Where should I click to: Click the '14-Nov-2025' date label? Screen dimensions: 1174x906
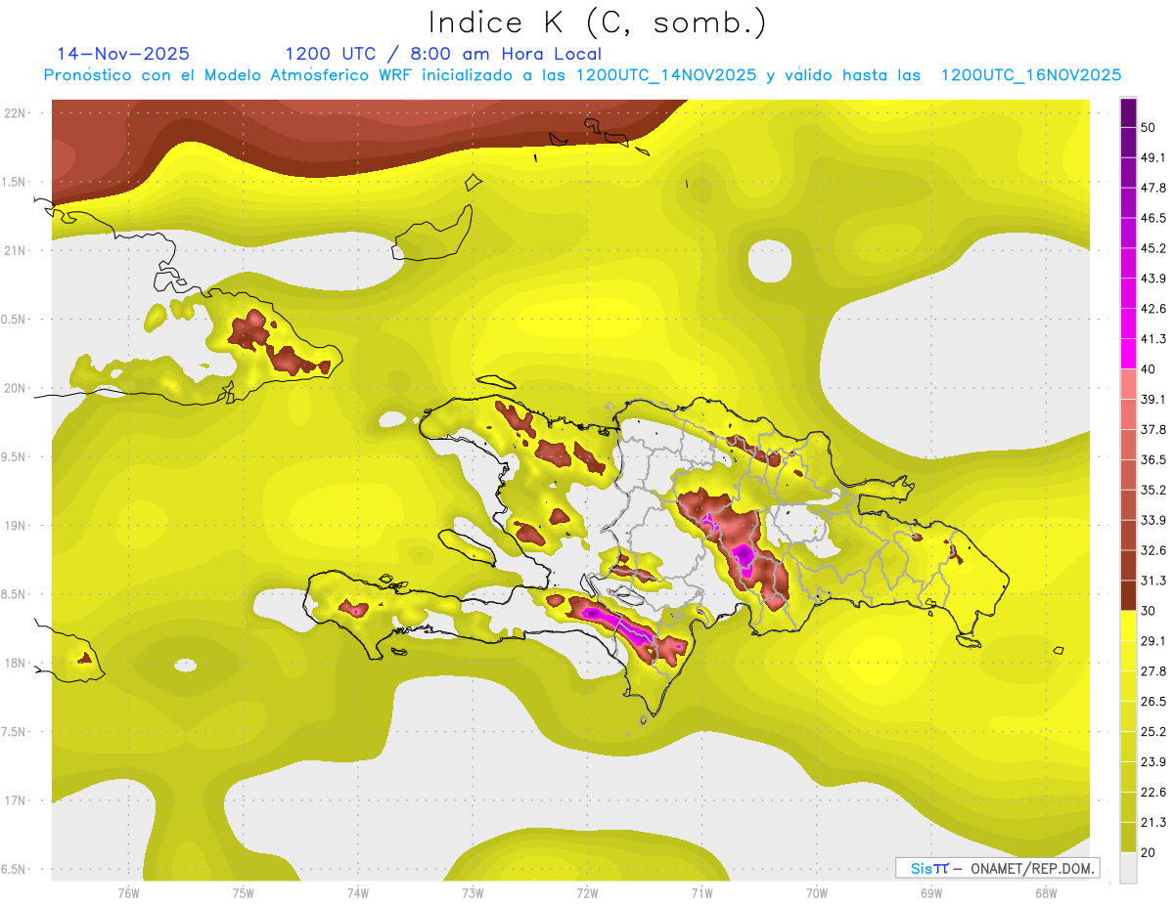pos(123,54)
